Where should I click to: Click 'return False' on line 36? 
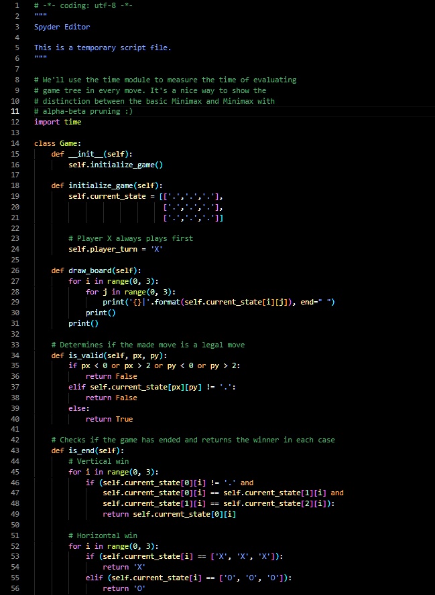tap(111, 376)
